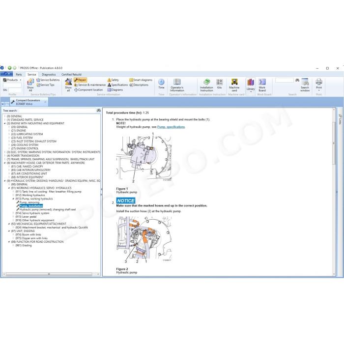
Task: Click the ribbon search text field
Action: [285, 80]
